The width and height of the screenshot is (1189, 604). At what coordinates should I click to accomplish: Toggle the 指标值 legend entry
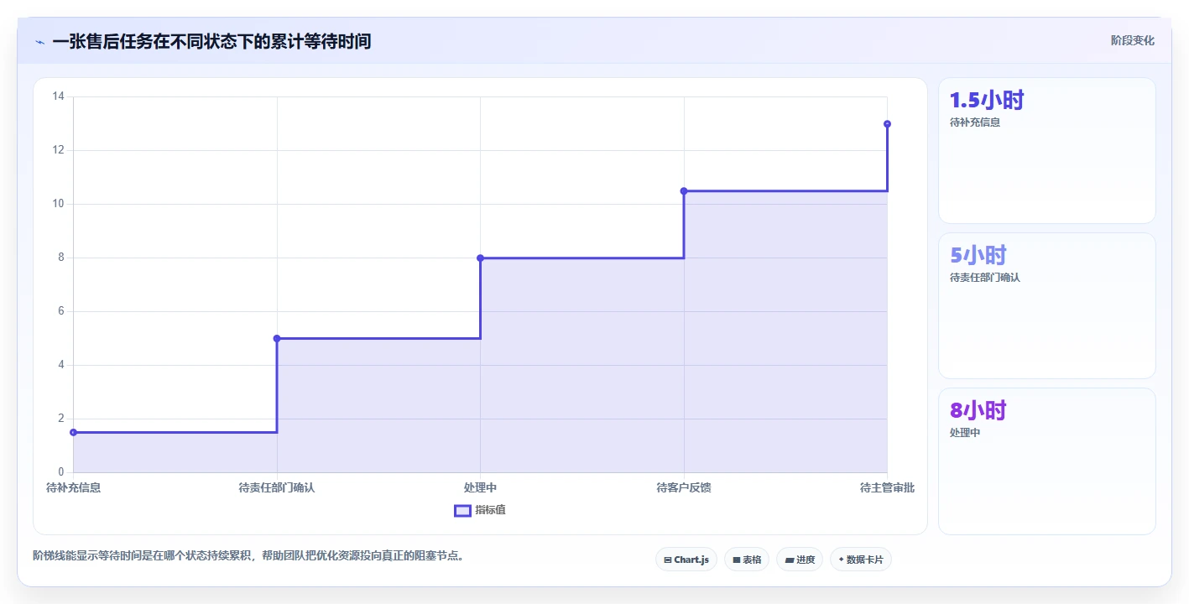[480, 510]
